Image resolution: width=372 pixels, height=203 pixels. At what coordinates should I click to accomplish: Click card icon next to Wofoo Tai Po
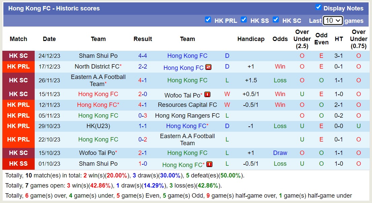pyautogui.click(x=208, y=94)
